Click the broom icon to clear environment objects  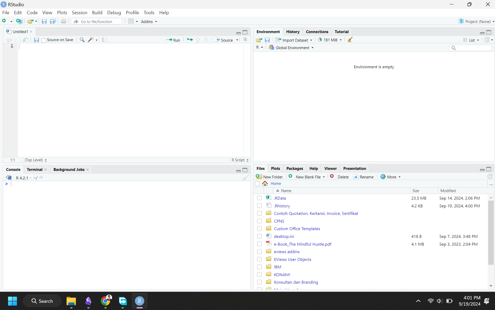coord(350,40)
